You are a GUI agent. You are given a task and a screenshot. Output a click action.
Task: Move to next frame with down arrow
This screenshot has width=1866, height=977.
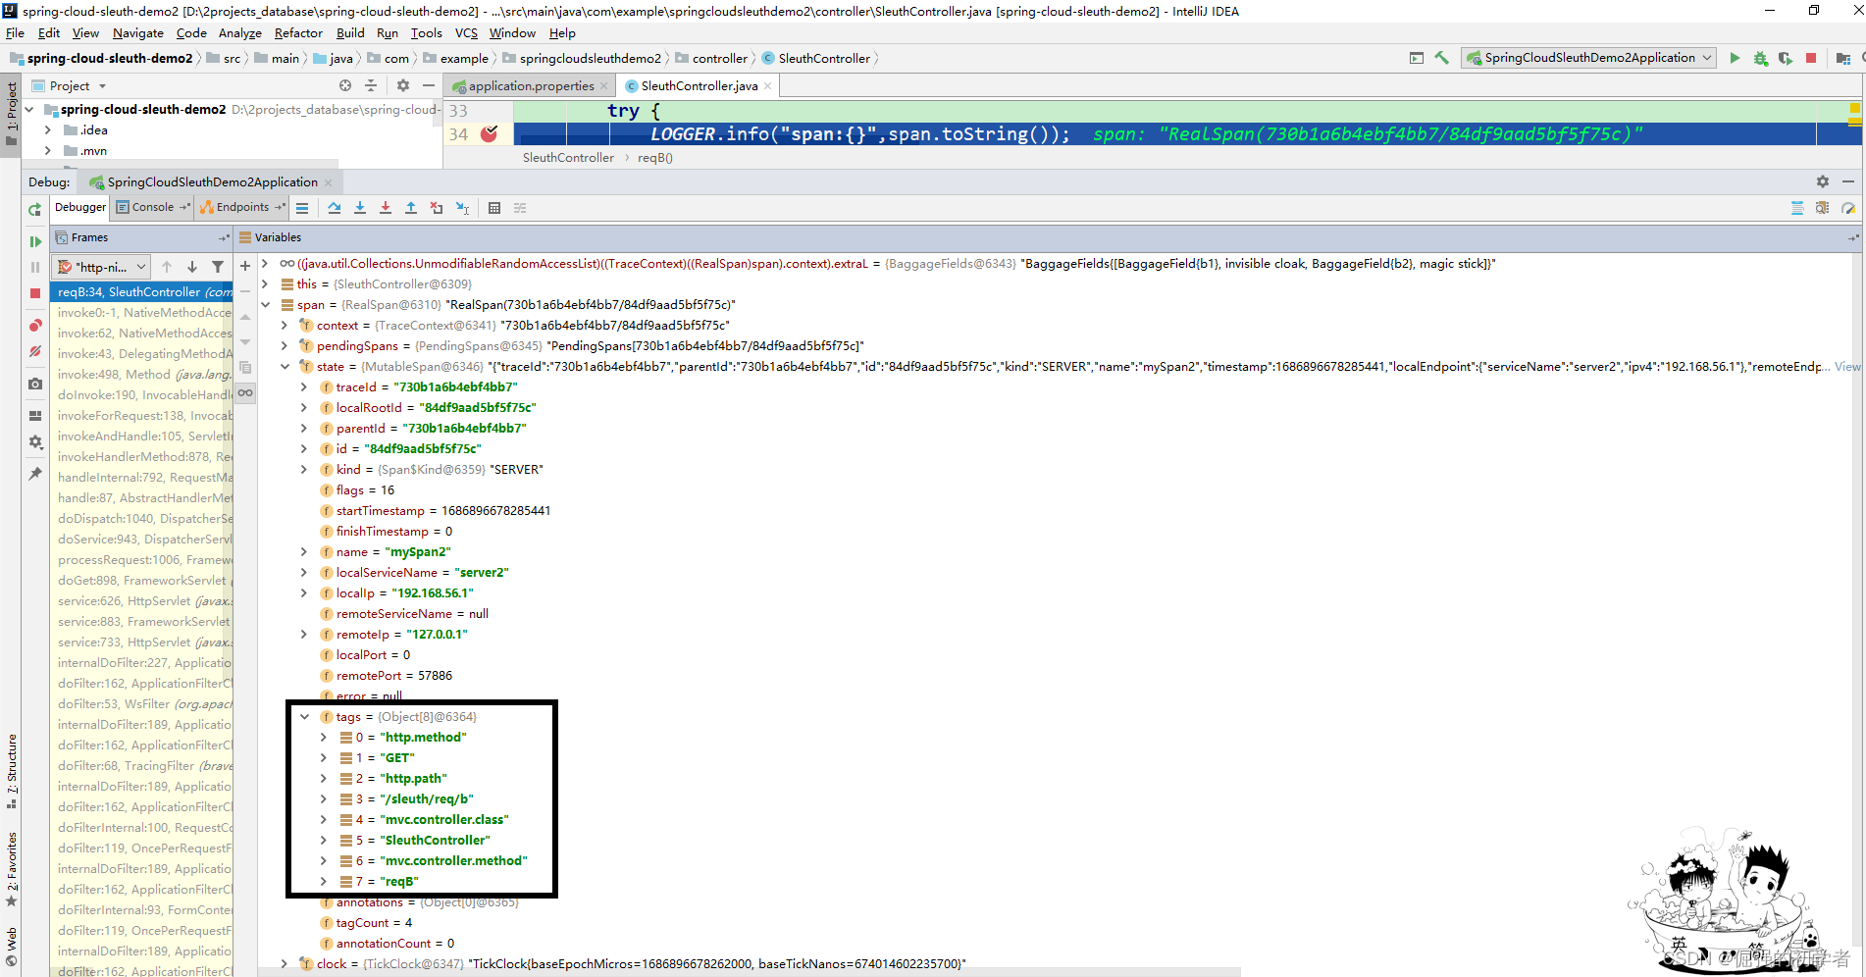point(192,267)
